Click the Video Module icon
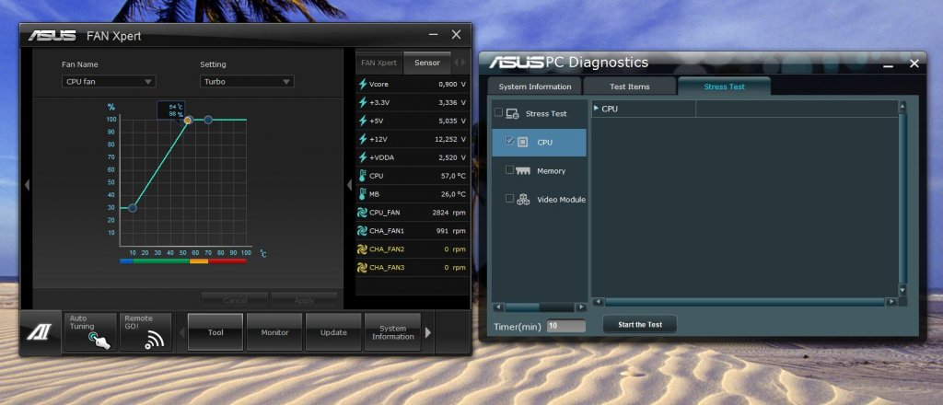This screenshot has width=943, height=405. pyautogui.click(x=523, y=200)
